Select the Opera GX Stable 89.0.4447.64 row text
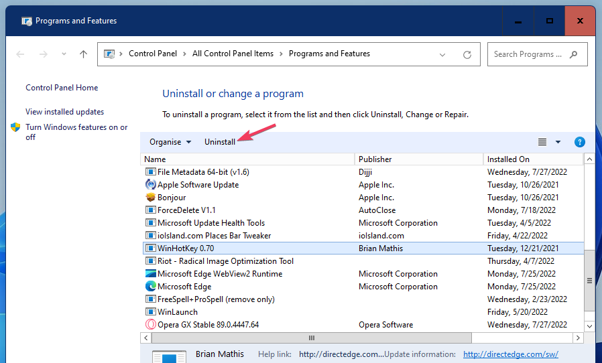 click(x=208, y=325)
